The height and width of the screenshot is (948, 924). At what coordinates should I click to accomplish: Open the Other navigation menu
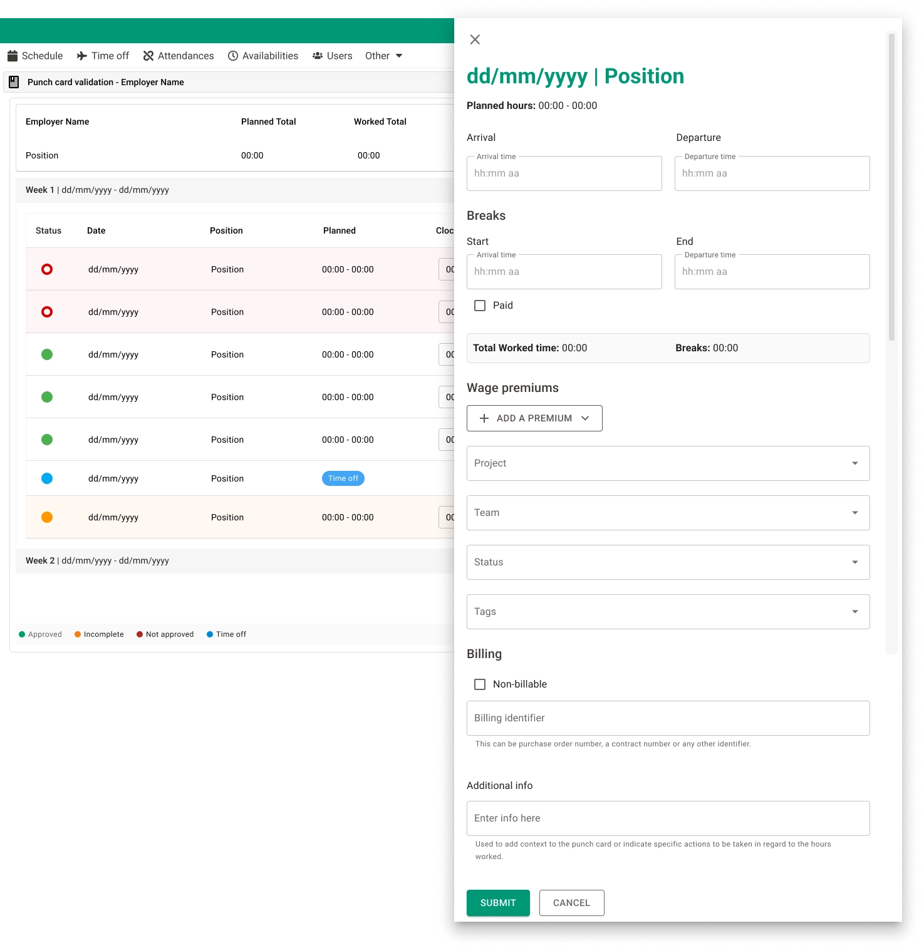coord(383,56)
